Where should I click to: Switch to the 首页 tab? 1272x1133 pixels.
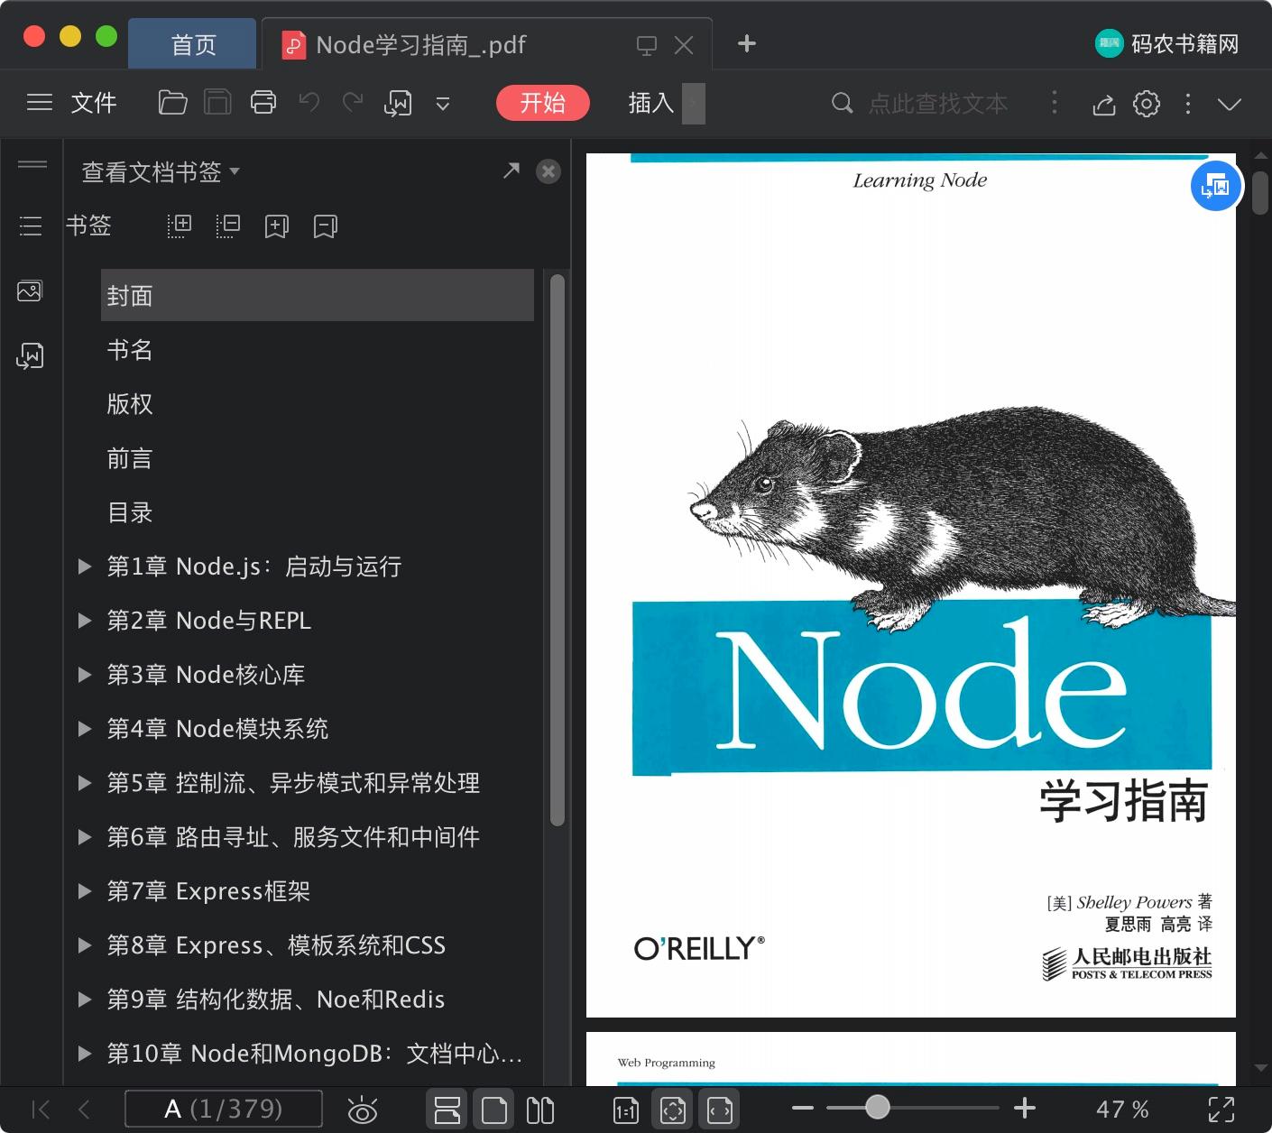coord(193,44)
